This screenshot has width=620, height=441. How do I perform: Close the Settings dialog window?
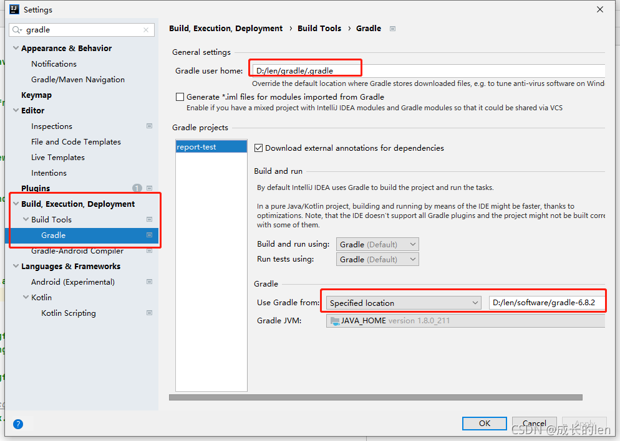(600, 9)
